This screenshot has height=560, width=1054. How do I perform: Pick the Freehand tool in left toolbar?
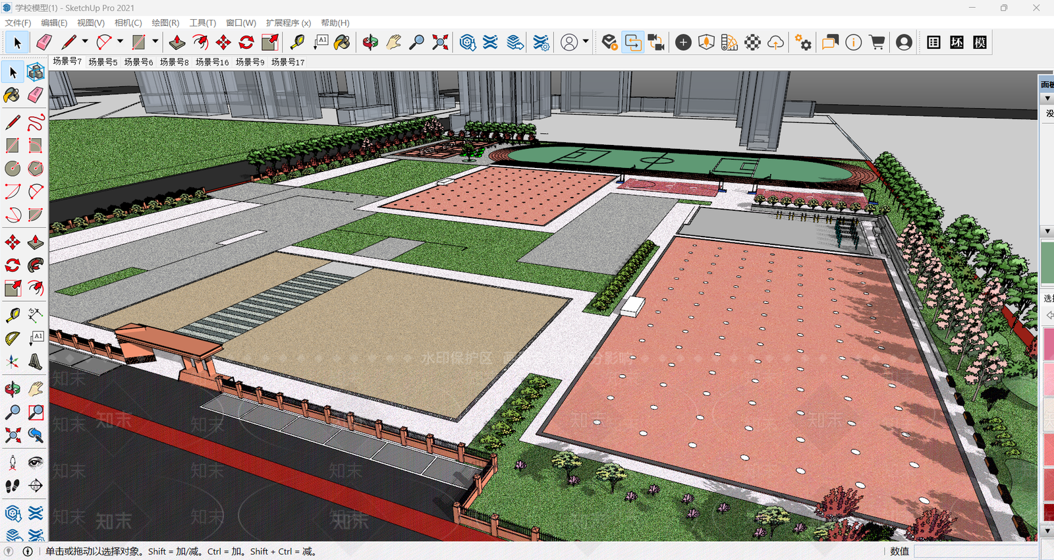(x=36, y=123)
